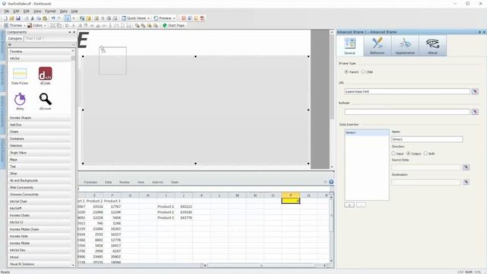Switch to the Category components tab

15,39
